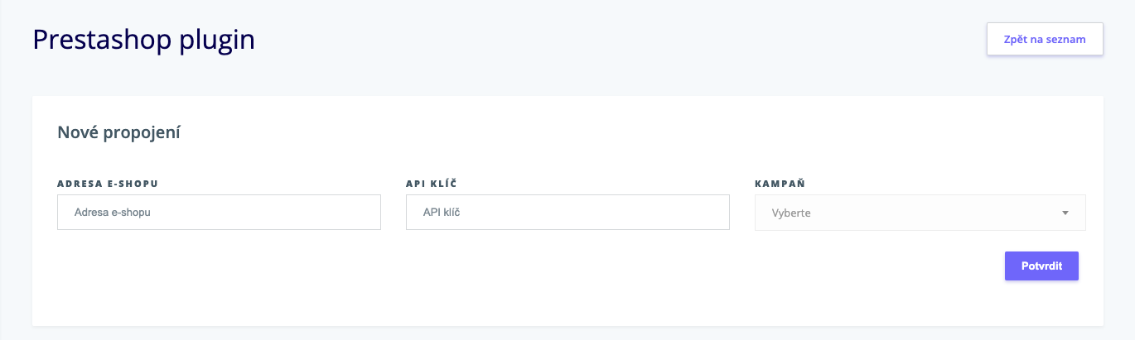This screenshot has height=340, width=1135.
Task: Activate the API key entry box
Action: pos(567,213)
